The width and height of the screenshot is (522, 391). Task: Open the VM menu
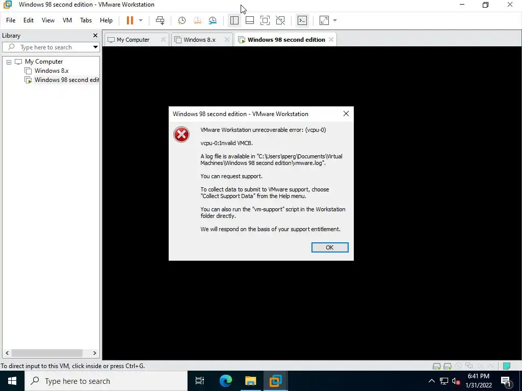click(67, 20)
